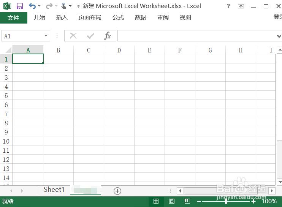Open the redo history dropdown arrow

(x=56, y=6)
